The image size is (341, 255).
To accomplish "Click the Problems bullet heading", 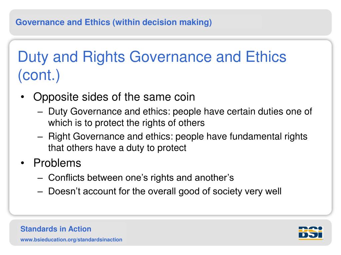I will (57, 163).
